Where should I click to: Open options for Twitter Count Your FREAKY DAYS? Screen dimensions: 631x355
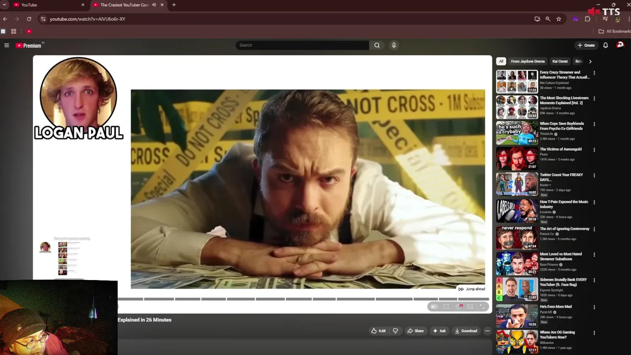(x=594, y=176)
